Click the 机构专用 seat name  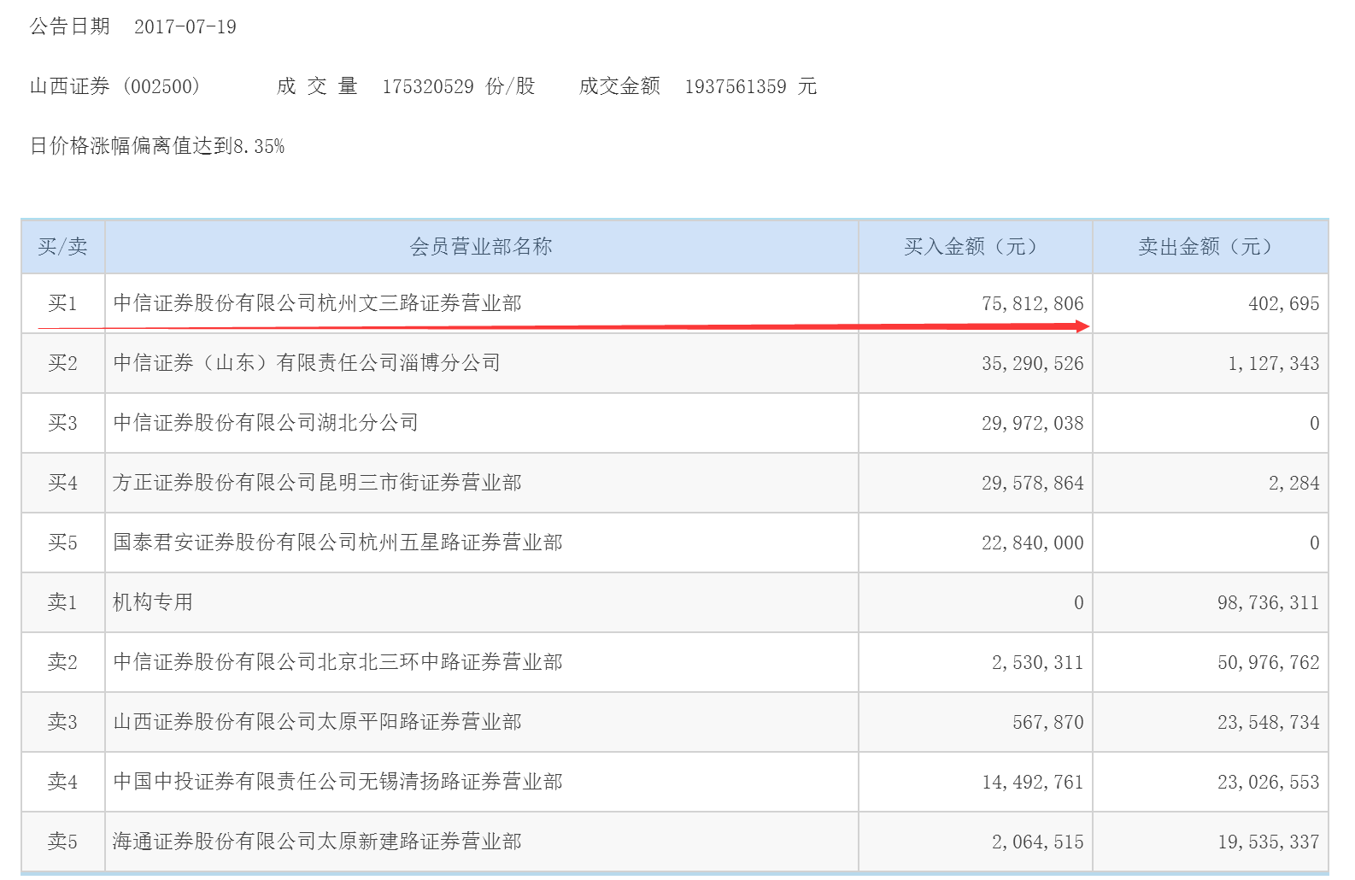153,602
